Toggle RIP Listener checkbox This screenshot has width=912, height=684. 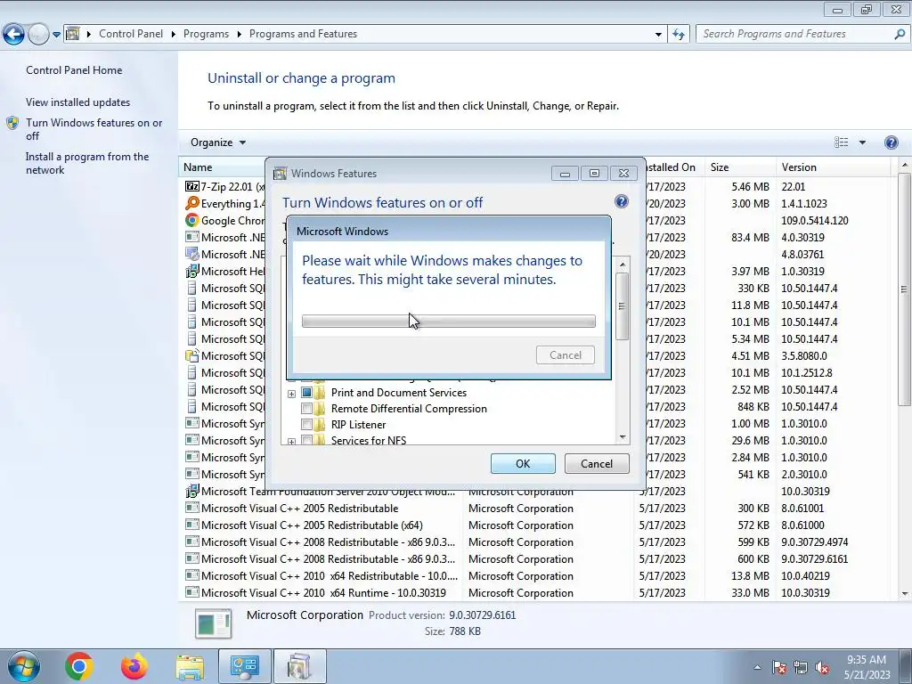pyautogui.click(x=306, y=425)
